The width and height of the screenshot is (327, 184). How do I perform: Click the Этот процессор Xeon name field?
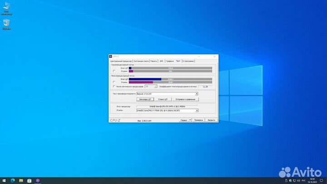coord(167,106)
